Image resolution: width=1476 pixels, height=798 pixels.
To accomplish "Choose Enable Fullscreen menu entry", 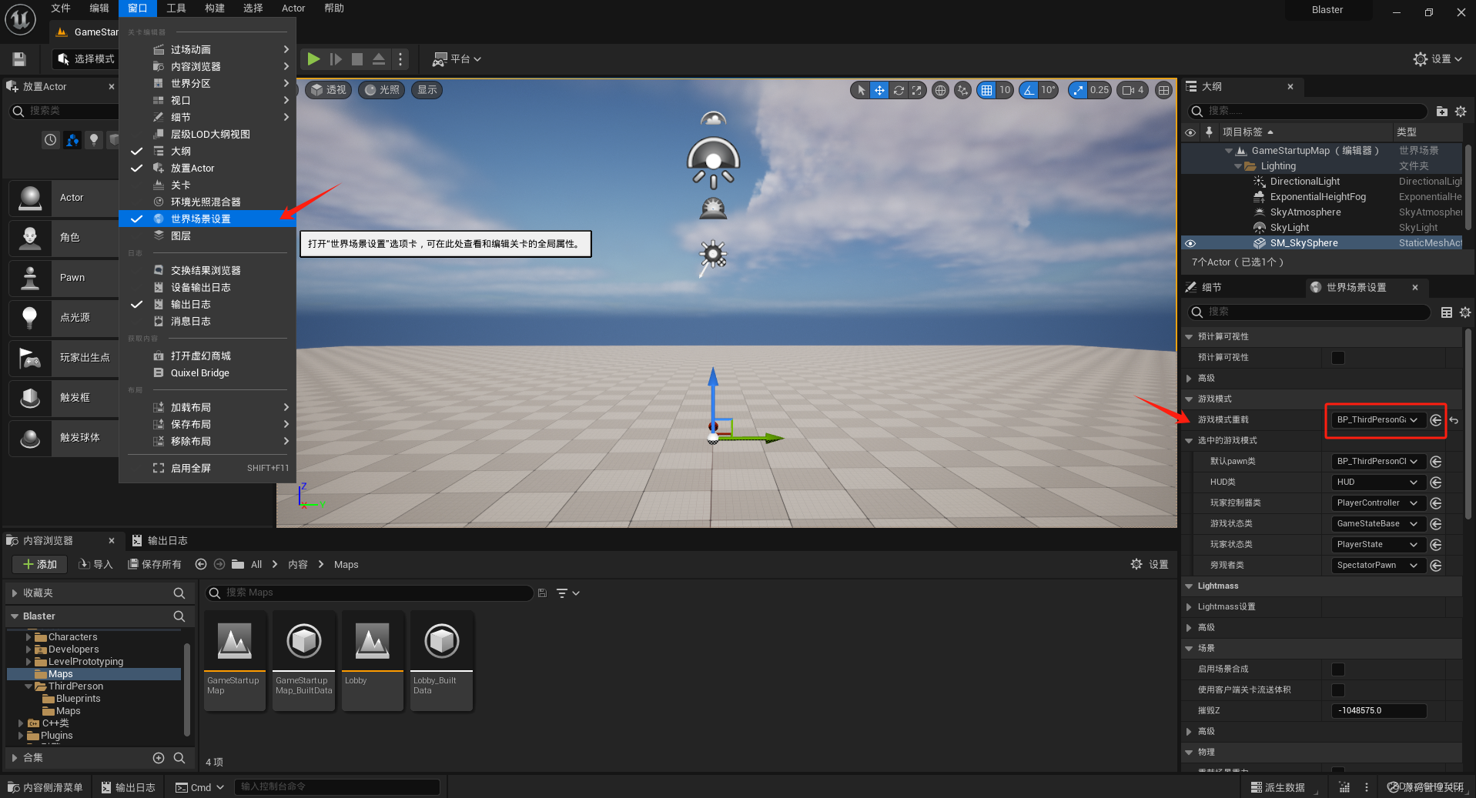I will tap(207, 468).
